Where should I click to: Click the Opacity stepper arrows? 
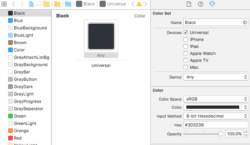247,134
